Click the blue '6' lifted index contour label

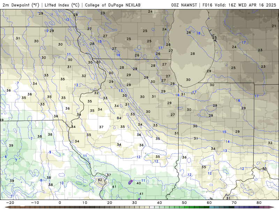6,157
